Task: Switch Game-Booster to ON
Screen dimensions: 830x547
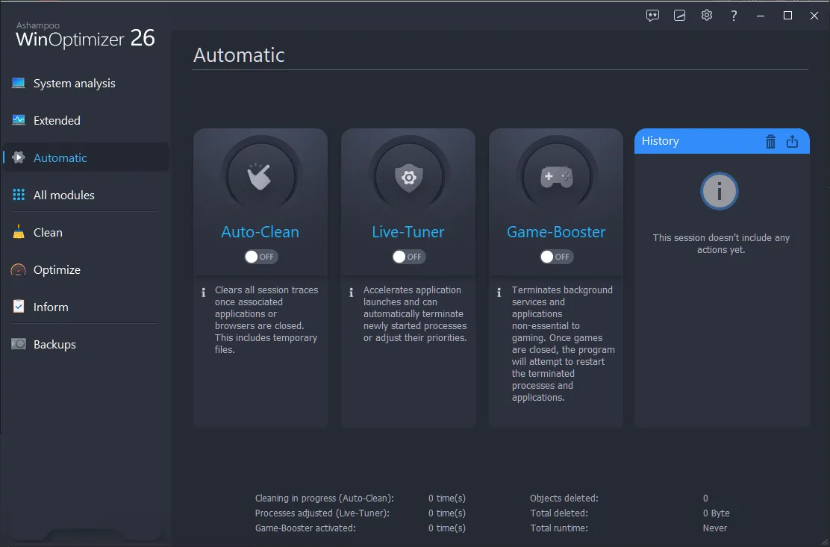Action: (x=555, y=256)
